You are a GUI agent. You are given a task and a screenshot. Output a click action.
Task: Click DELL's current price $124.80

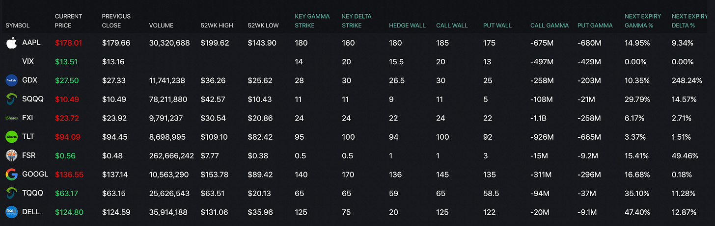click(x=69, y=212)
